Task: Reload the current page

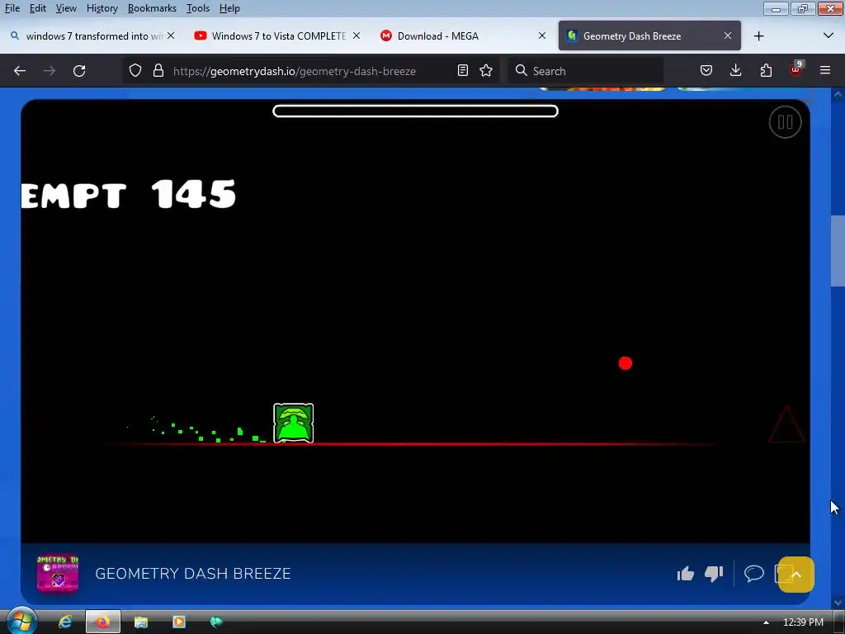Action: point(79,71)
